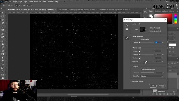Select the History Brush tool

3,47
